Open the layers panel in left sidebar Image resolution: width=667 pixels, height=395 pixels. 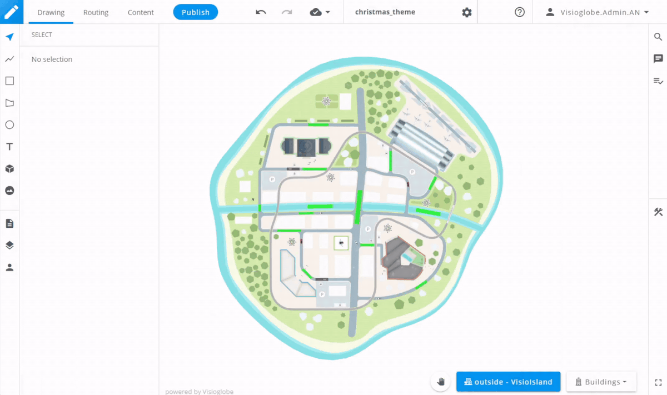pyautogui.click(x=9, y=245)
